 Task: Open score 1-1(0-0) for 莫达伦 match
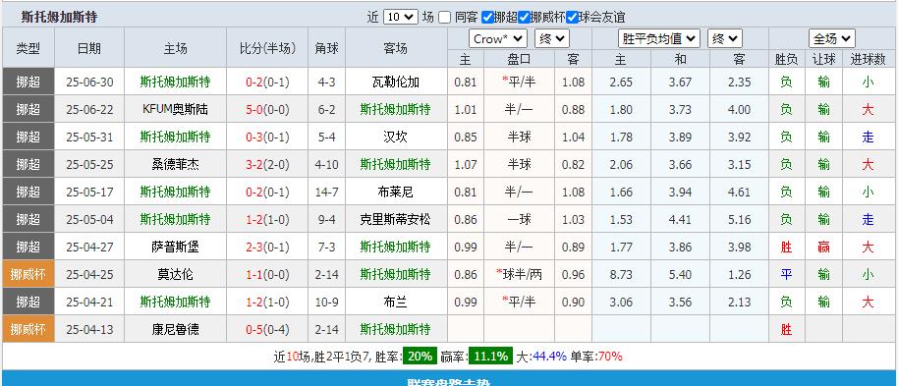268,274
